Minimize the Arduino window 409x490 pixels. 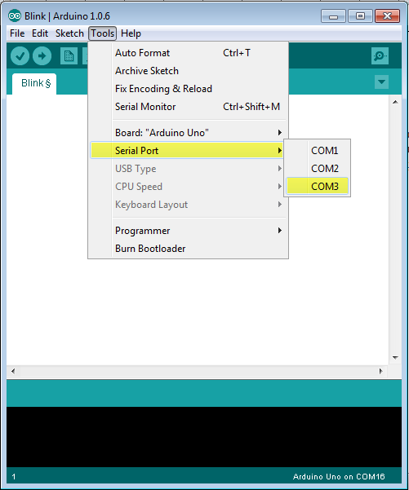(333, 16)
